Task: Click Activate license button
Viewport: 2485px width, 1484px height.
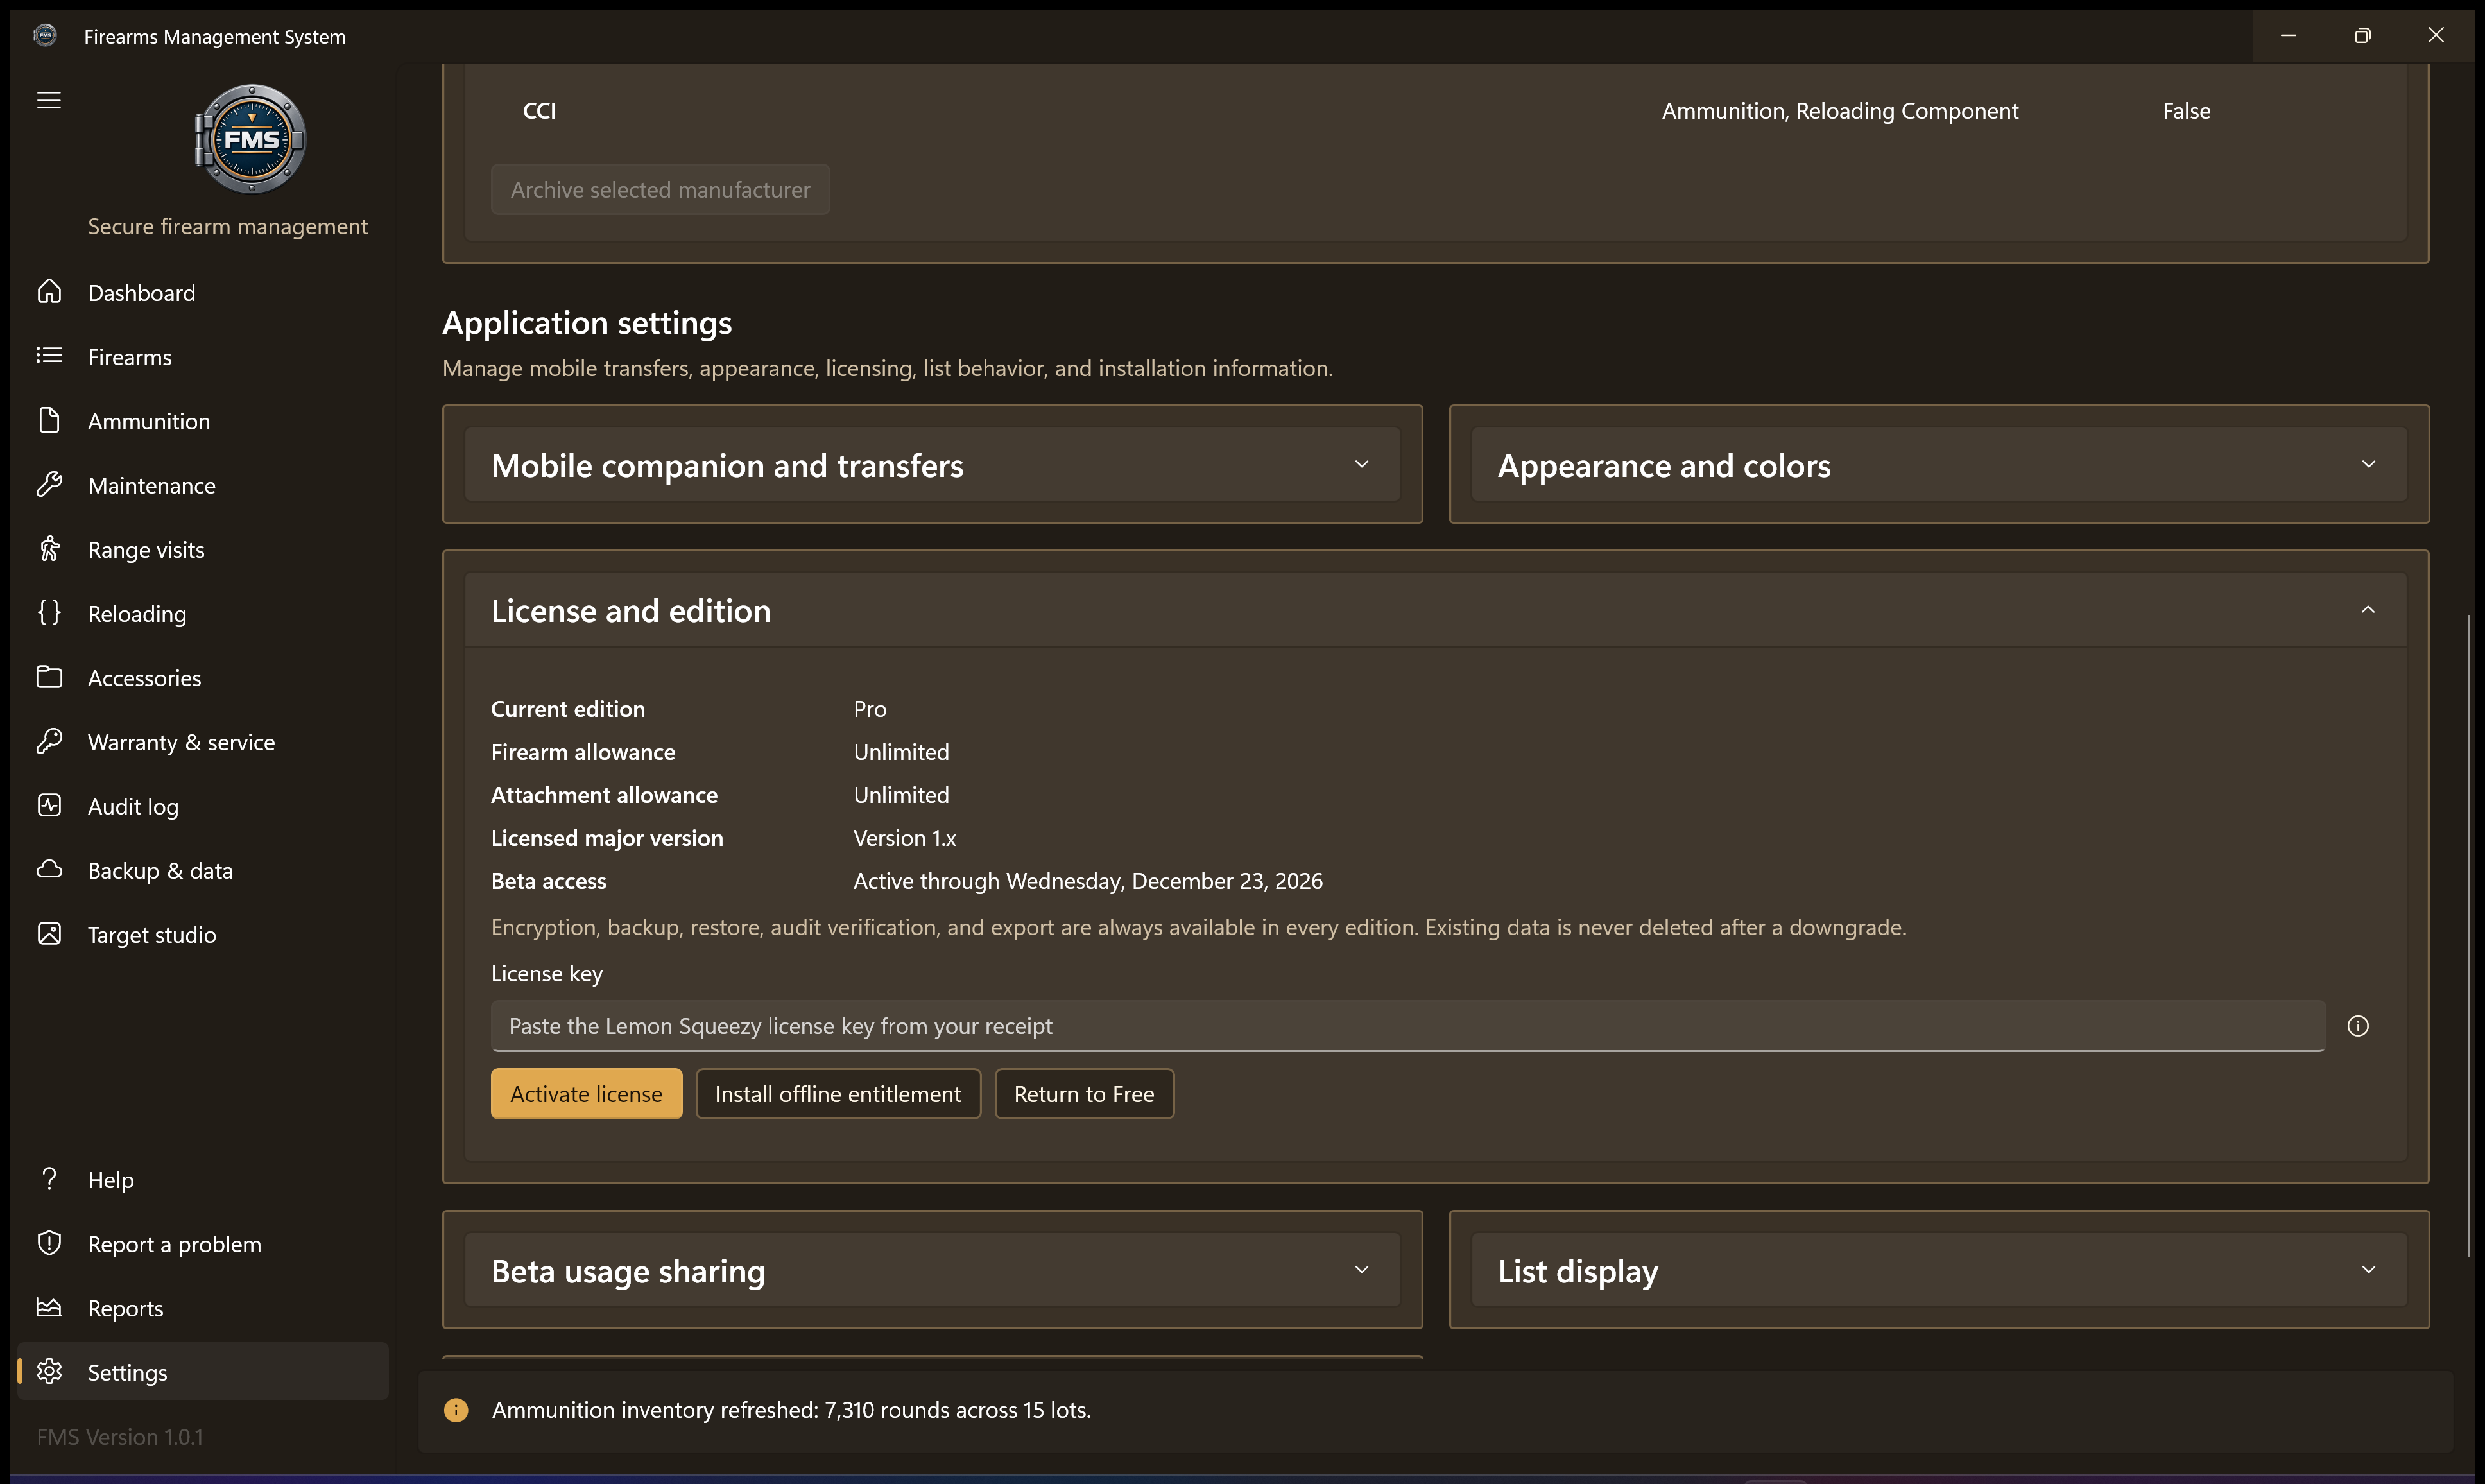Action: point(586,1094)
